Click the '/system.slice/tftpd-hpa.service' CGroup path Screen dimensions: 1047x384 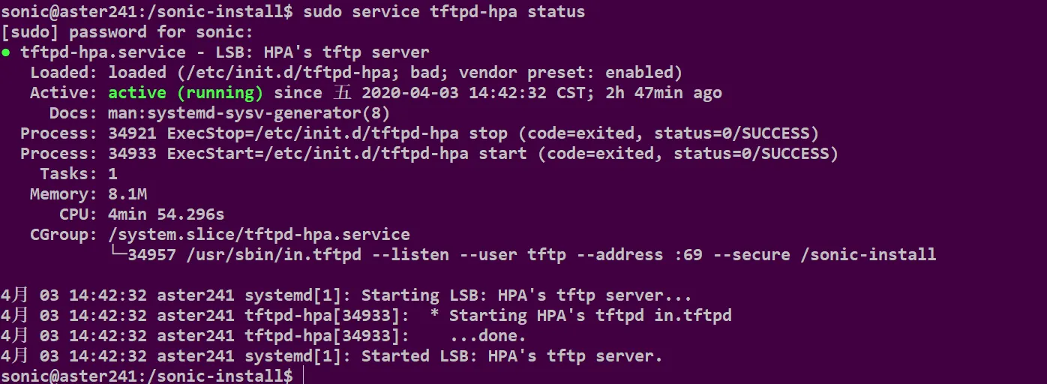pos(259,235)
